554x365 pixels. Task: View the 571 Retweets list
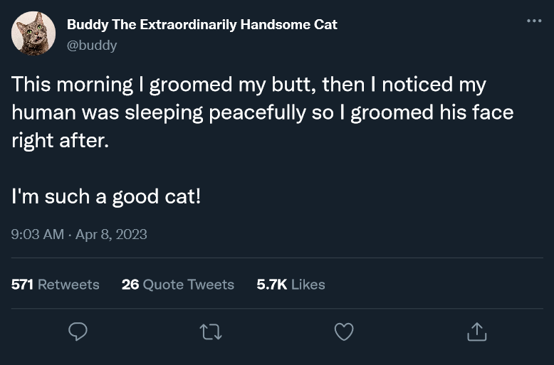[55, 285]
